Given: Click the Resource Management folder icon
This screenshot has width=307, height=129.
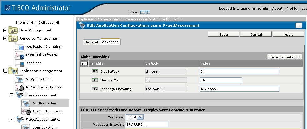Looking at the screenshot, I should [13, 39].
